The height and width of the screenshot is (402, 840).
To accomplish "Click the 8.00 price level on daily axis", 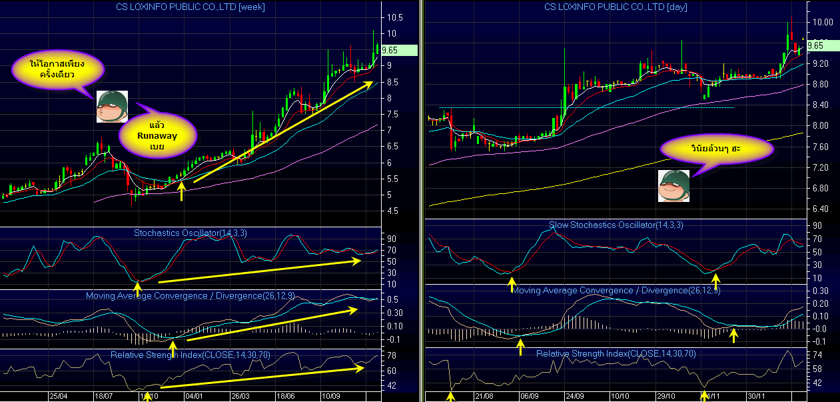I will tap(821, 126).
